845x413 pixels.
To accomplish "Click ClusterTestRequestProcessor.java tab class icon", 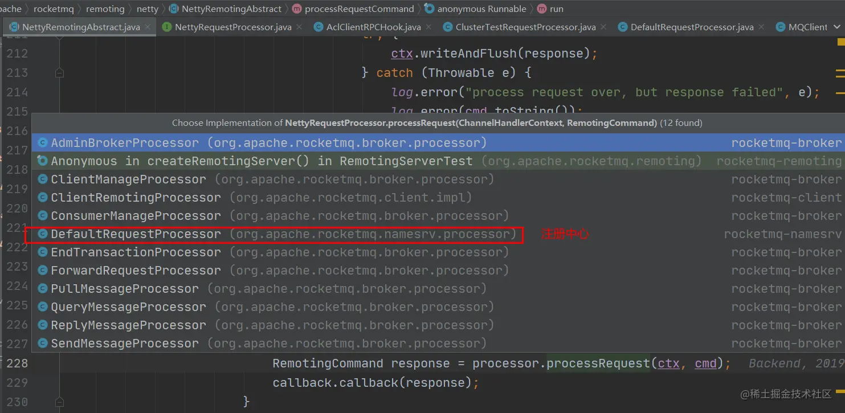I will pyautogui.click(x=448, y=27).
